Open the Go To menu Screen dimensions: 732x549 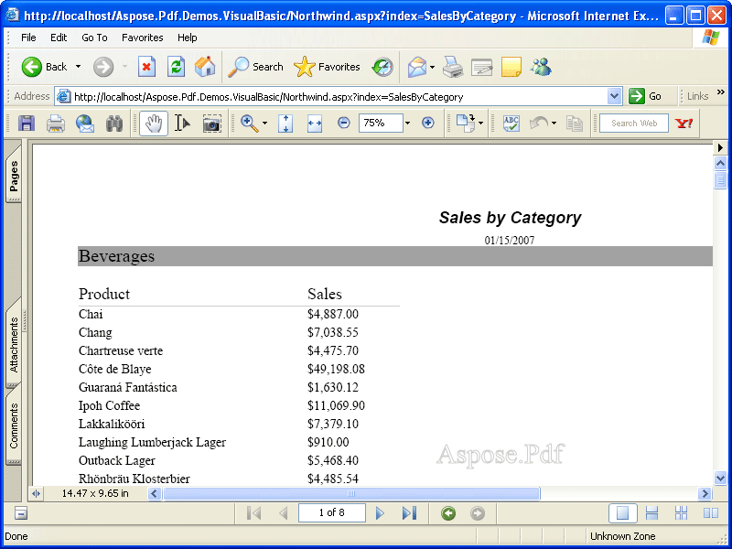94,38
